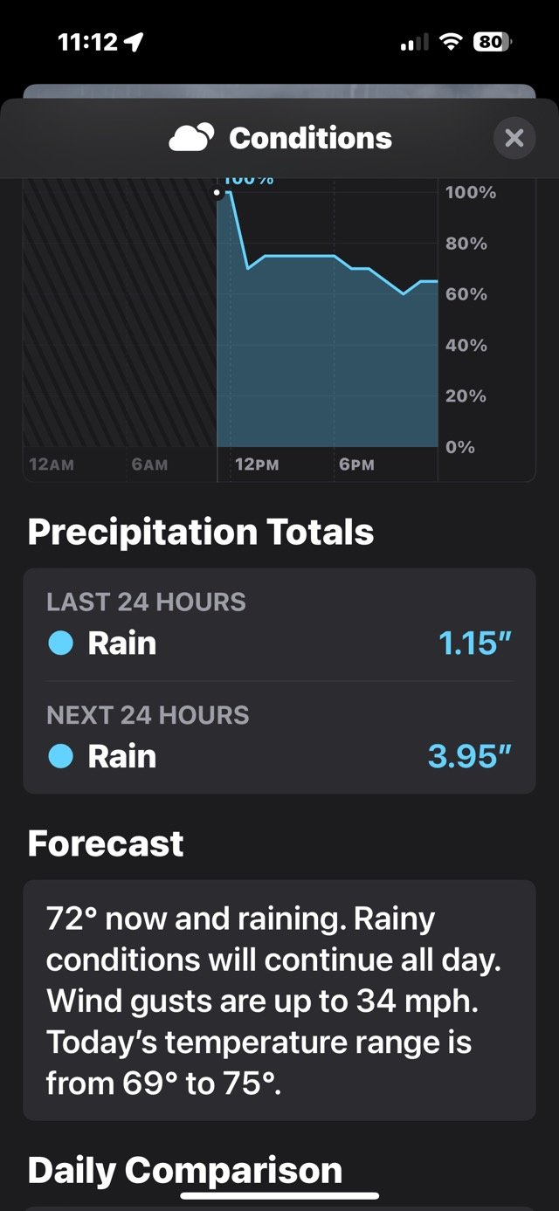Close the Conditions sheet
This screenshot has width=559, height=1211.
click(514, 138)
